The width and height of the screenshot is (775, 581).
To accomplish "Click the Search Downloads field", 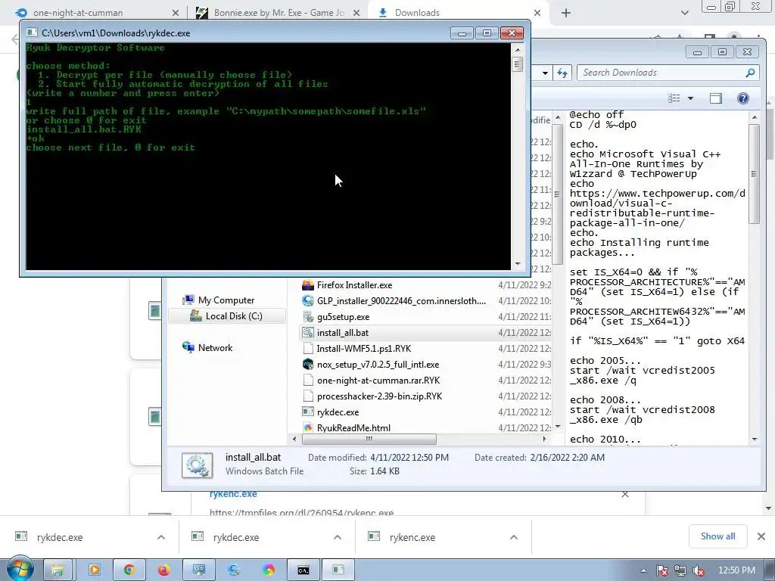I will (x=668, y=73).
